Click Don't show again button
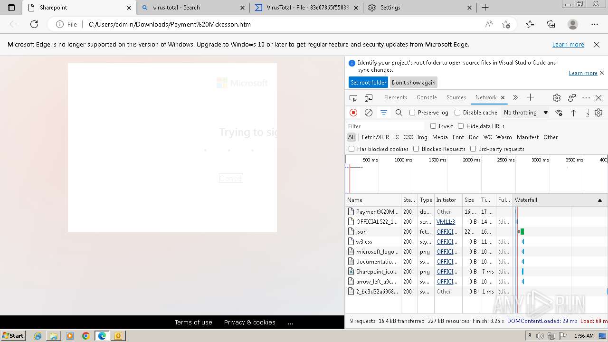 pos(413,83)
